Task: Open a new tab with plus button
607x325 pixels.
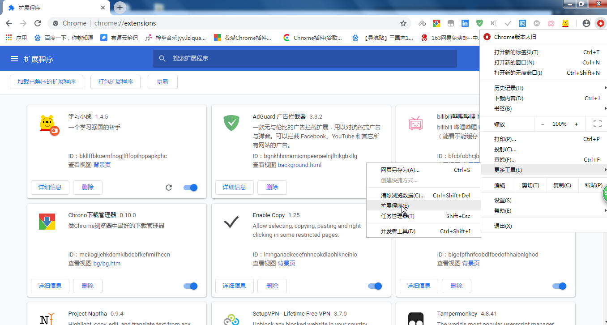Action: point(120,7)
